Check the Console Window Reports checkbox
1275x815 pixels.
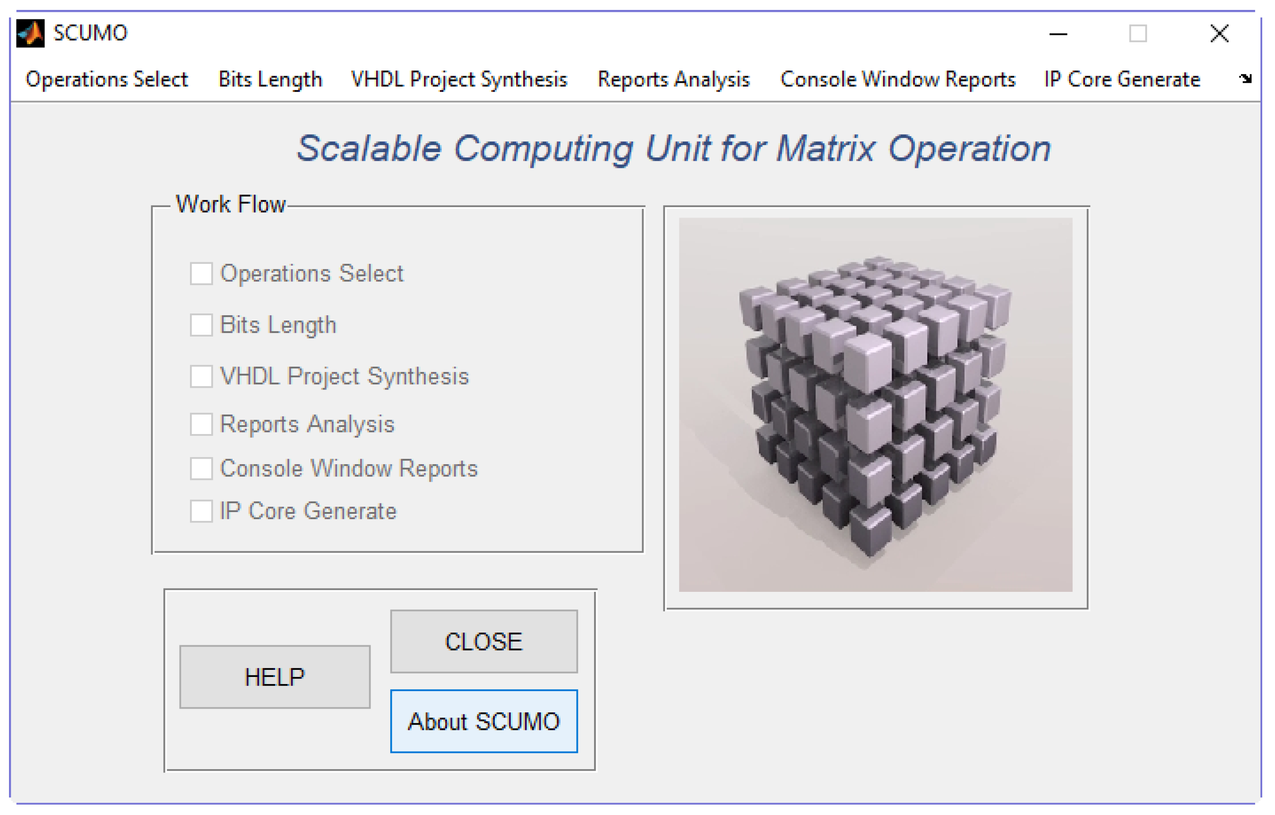[x=201, y=468]
